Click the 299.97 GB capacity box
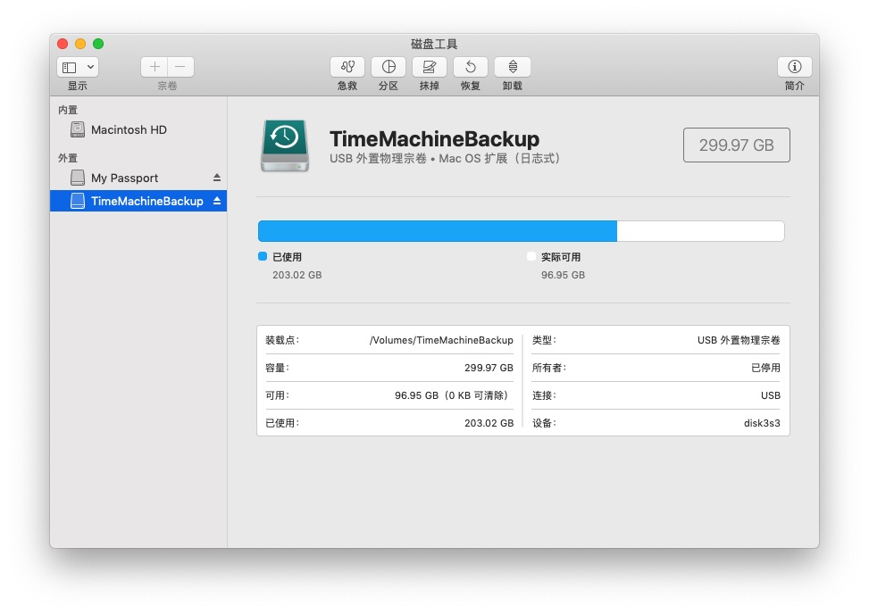This screenshot has height=614, width=869. pos(736,145)
